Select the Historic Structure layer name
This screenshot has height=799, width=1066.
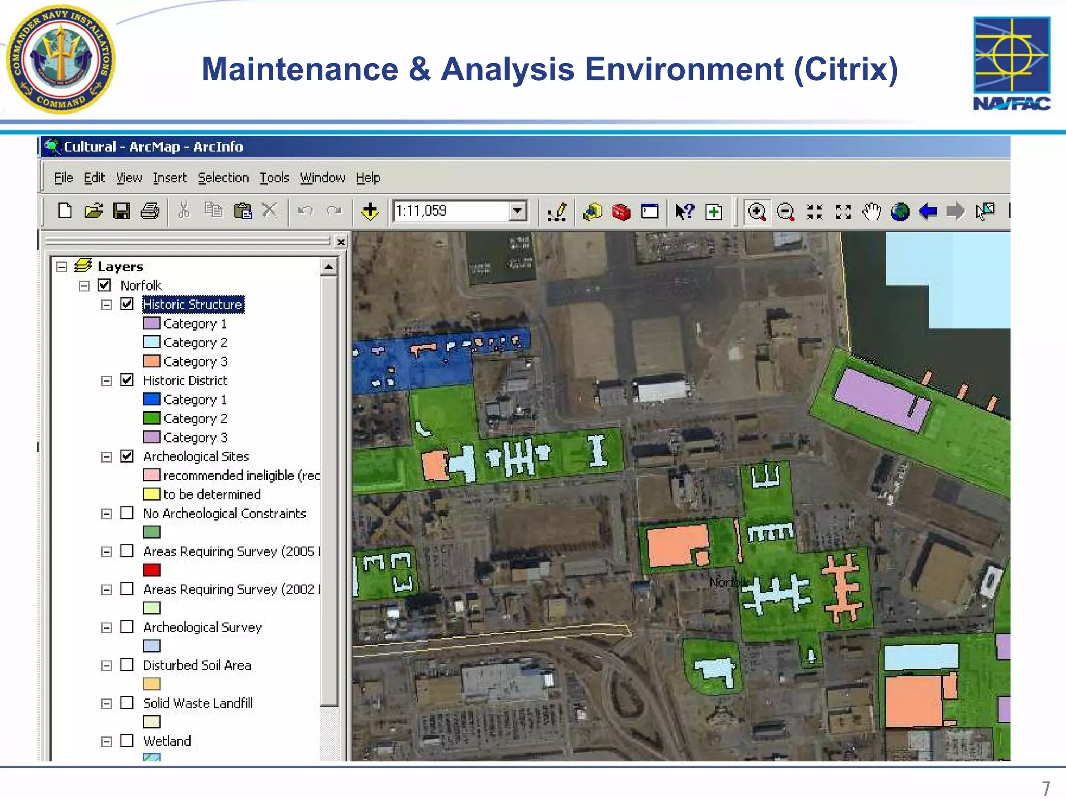[193, 305]
